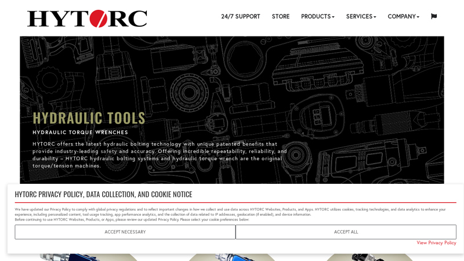
Task: Open the 24/7 Support page
Action: coord(240,17)
